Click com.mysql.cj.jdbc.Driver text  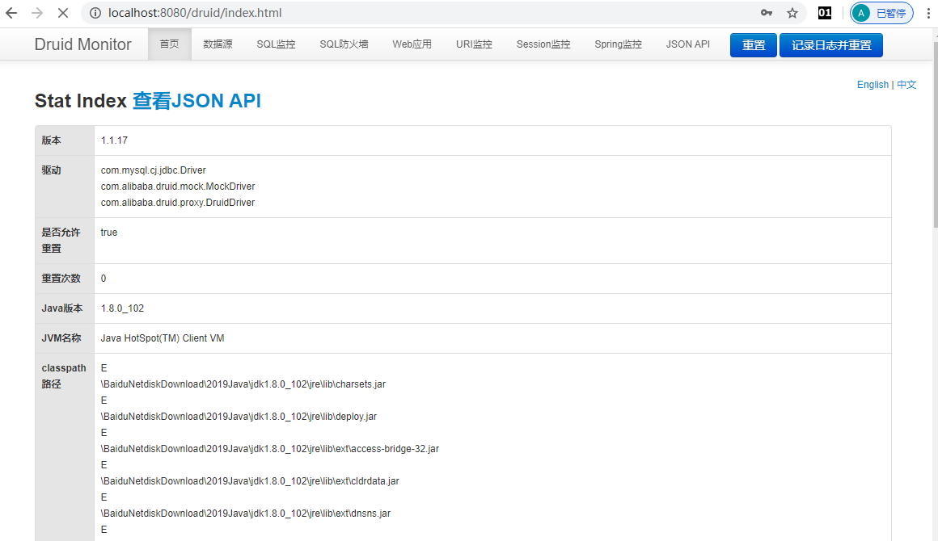click(x=153, y=170)
